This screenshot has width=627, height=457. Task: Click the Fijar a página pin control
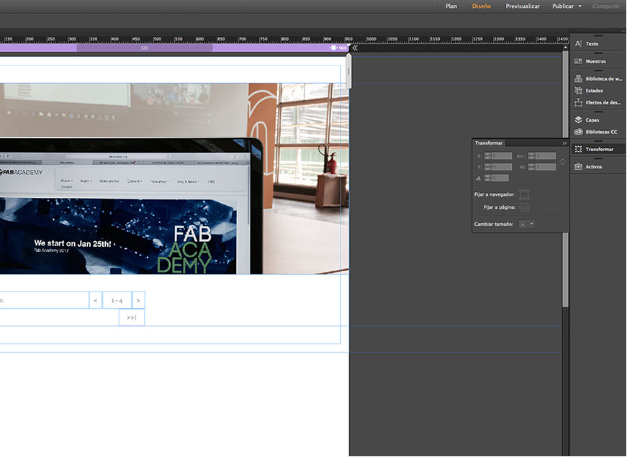coord(524,207)
